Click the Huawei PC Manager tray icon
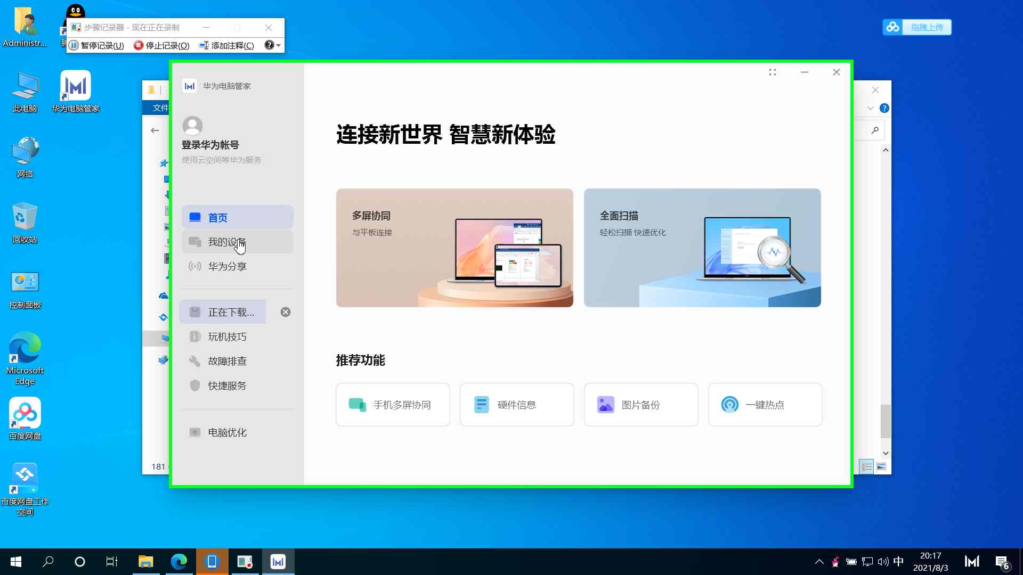The width and height of the screenshot is (1023, 575). [971, 561]
